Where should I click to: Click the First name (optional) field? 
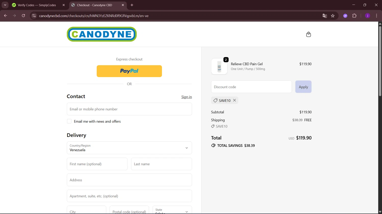(97, 164)
